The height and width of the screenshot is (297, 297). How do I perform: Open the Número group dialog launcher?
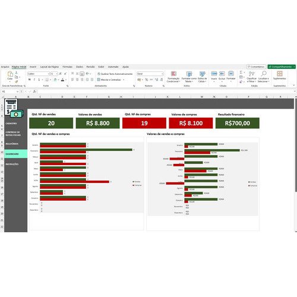coord(163,86)
